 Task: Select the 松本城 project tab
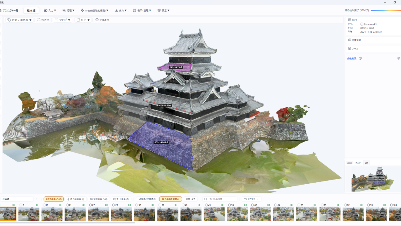point(31,10)
